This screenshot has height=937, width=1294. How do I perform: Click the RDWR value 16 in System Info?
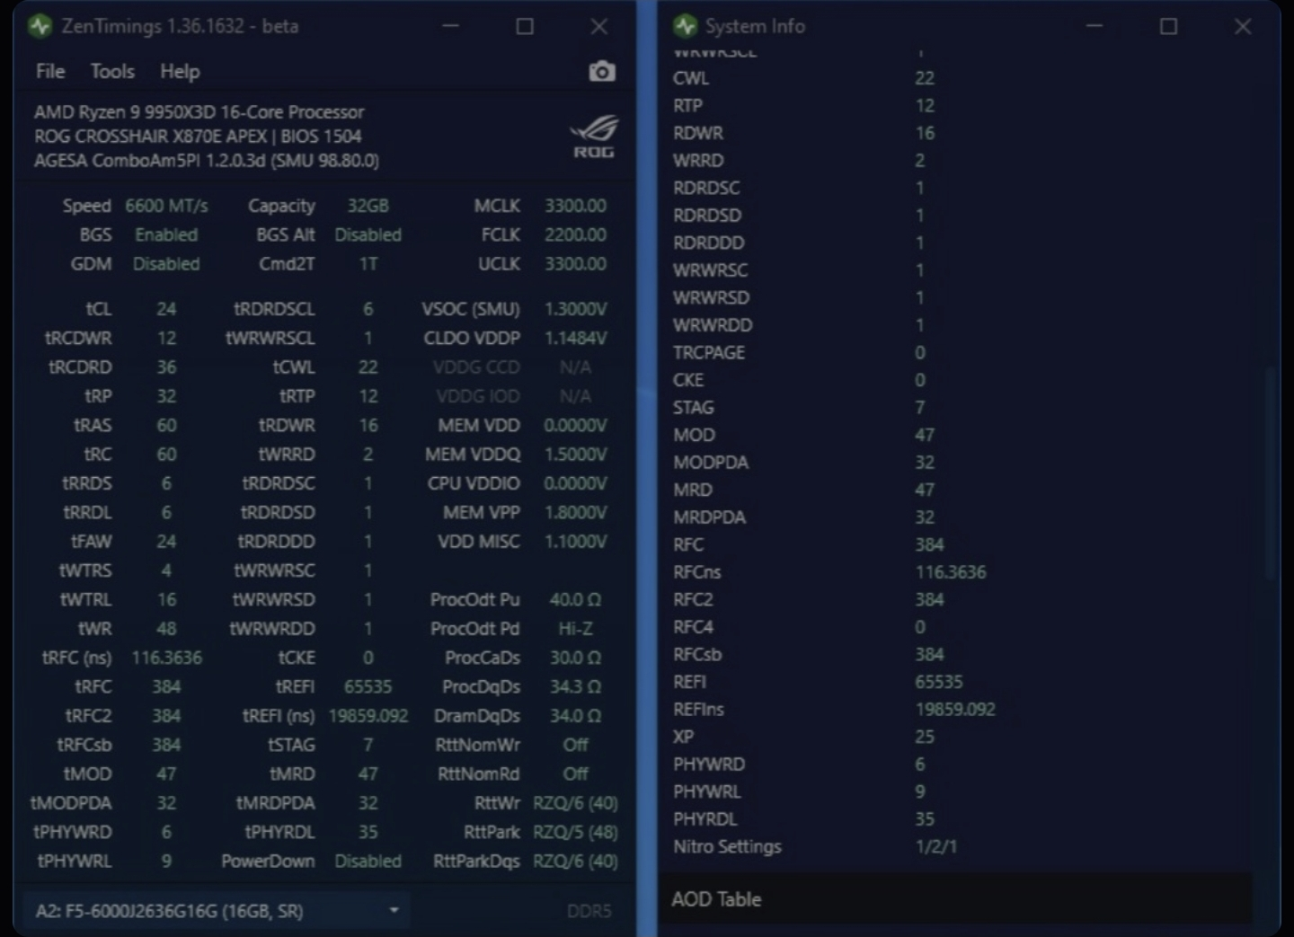pos(925,134)
